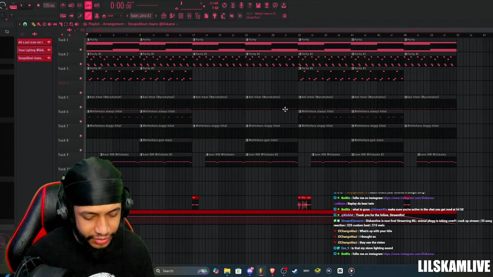493x277 pixels.
Task: Open menu of first Purity #3 clip
Action: (88, 68)
